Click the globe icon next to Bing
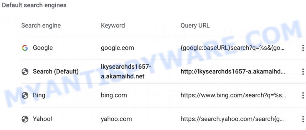The image size is (306, 130). tap(25, 95)
